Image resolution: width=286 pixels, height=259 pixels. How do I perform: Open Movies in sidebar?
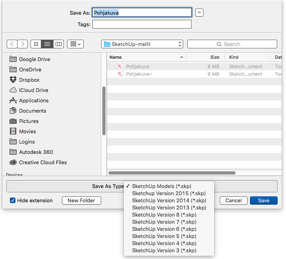23,132
